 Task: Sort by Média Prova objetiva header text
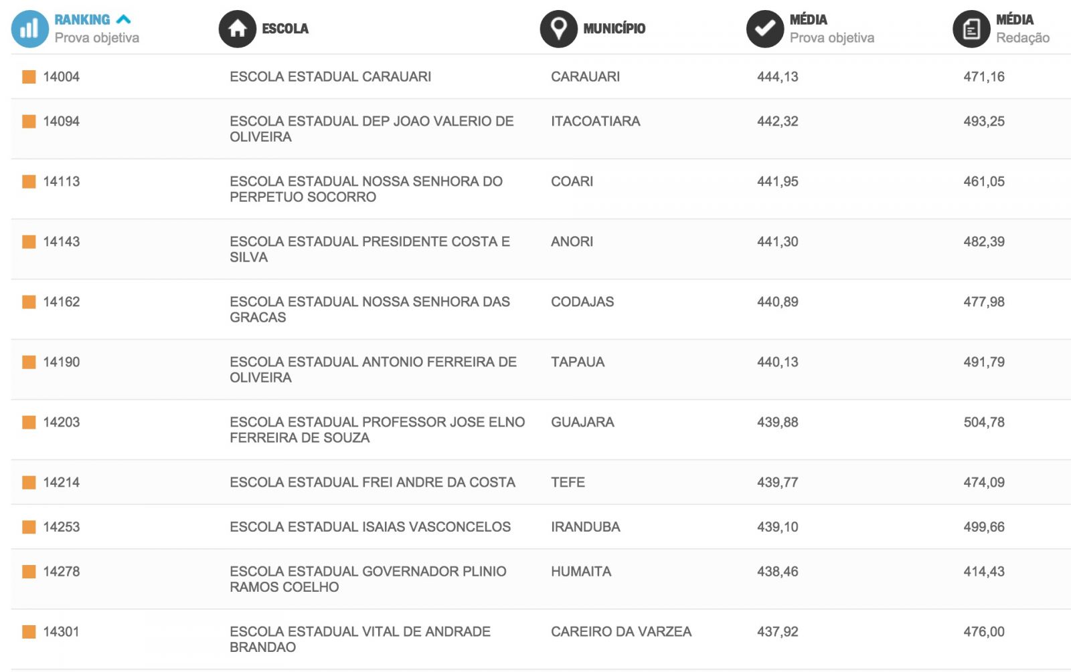tap(831, 29)
